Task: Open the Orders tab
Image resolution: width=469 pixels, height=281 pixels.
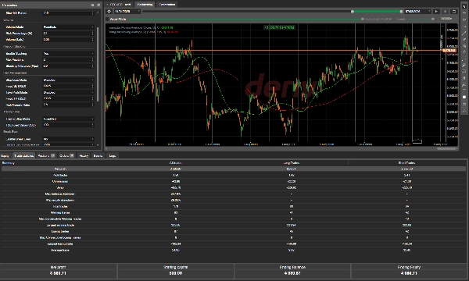Action: coord(66,155)
